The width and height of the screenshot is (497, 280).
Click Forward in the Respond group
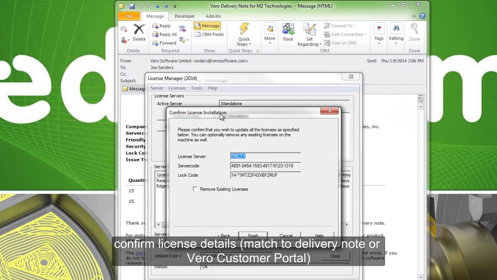164,43
